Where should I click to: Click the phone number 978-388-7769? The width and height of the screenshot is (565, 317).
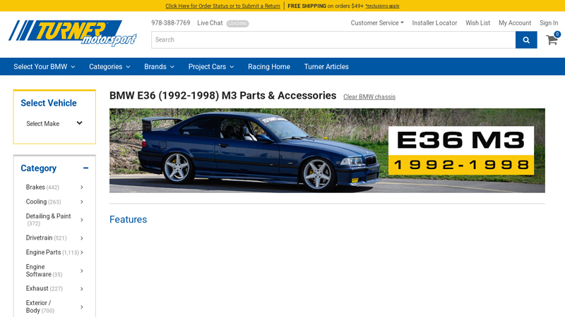170,23
